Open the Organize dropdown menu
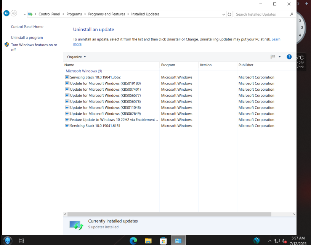Screen dimensions: 311x245 76,57
